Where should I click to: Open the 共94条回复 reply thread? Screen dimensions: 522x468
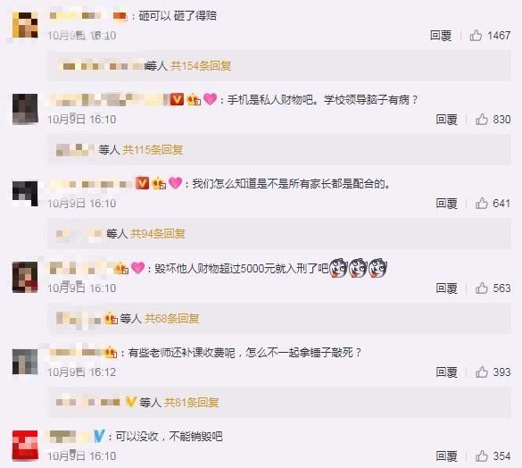(x=157, y=234)
